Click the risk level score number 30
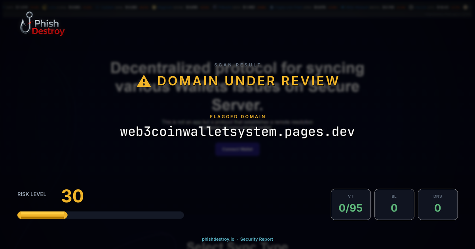Viewport: 475px width, 249px height. coord(72,196)
